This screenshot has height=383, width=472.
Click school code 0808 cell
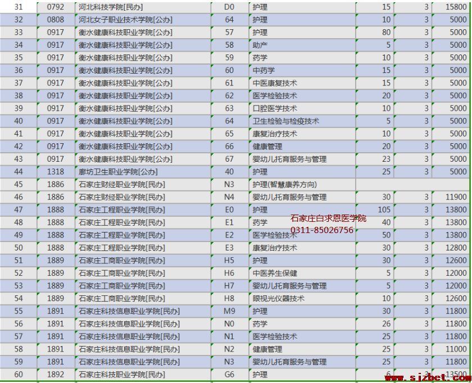click(x=56, y=20)
